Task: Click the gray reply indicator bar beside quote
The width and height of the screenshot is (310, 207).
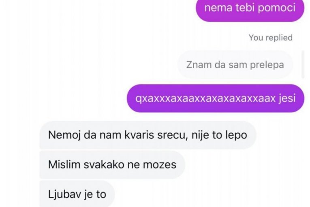Action: tap(303, 65)
